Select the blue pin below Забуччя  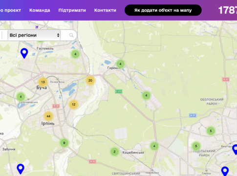click(21, 169)
